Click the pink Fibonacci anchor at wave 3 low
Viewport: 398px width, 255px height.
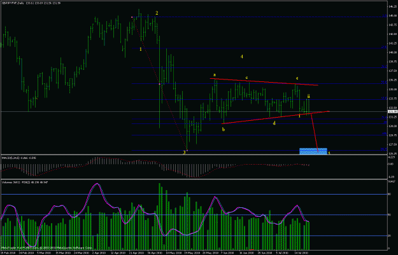[187, 150]
